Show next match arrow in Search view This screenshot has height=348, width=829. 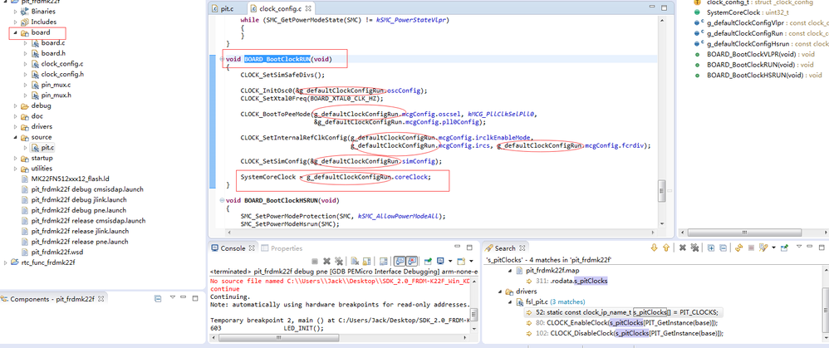click(x=654, y=248)
